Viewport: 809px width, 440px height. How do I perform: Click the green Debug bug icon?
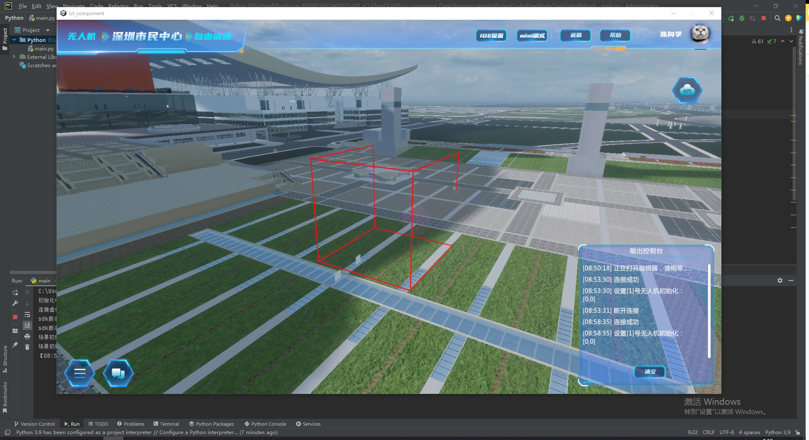pyautogui.click(x=742, y=18)
